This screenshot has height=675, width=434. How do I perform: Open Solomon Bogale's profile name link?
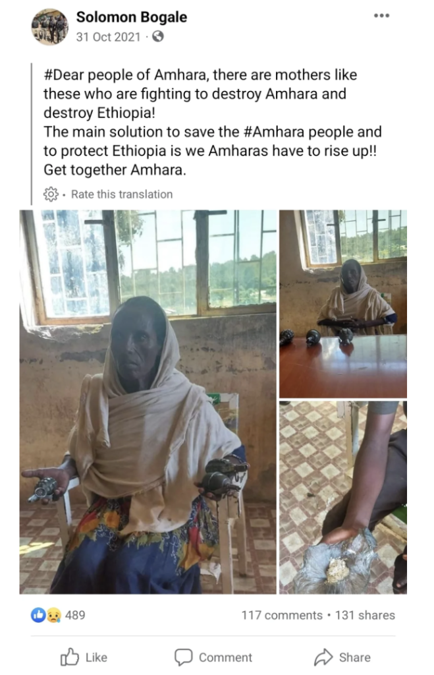click(132, 16)
